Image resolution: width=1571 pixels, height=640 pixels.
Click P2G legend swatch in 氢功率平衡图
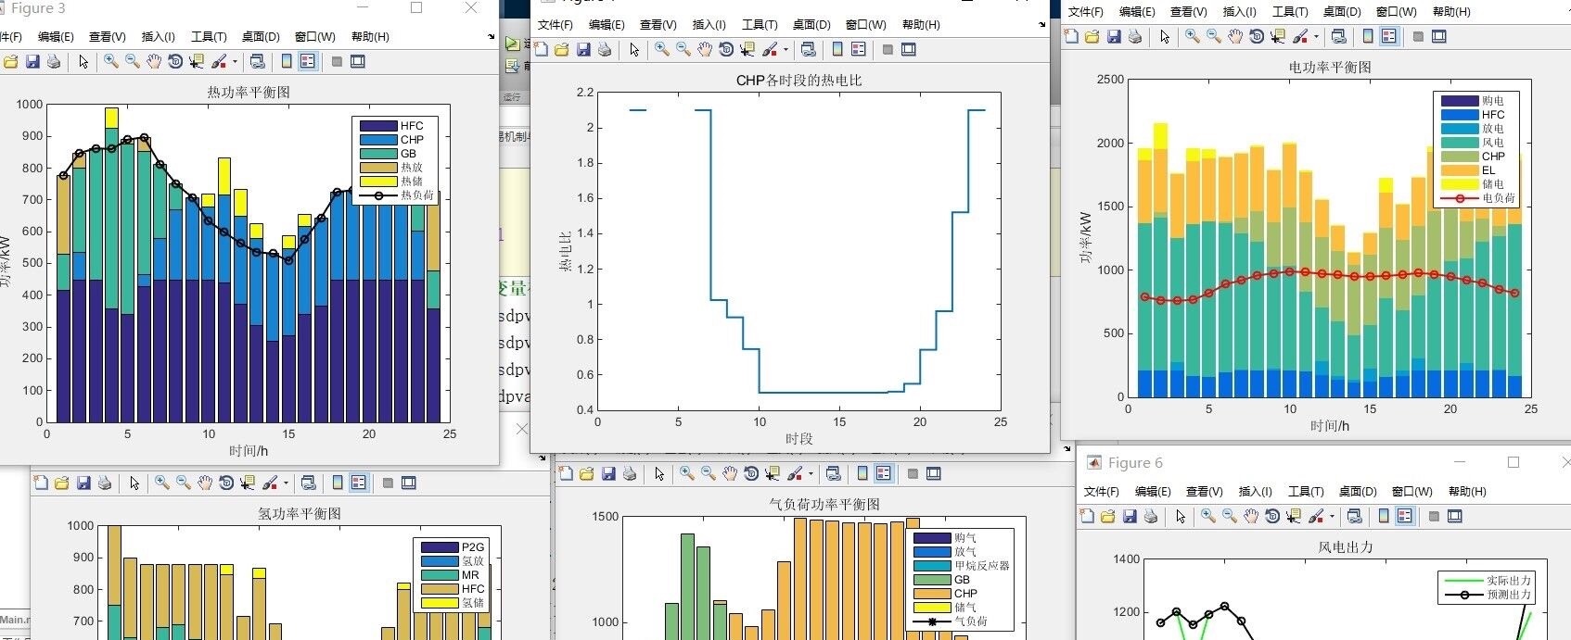[440, 547]
